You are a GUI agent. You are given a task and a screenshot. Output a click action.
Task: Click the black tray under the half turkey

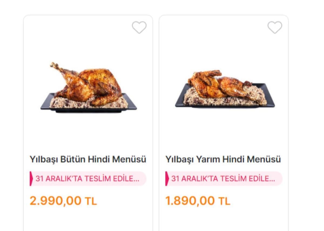click(x=270, y=103)
